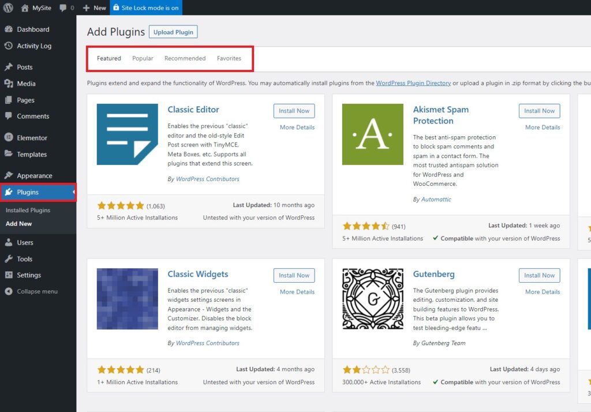
Task: Open Classic Widgets' WordPress Contributors author link
Action: click(x=208, y=343)
